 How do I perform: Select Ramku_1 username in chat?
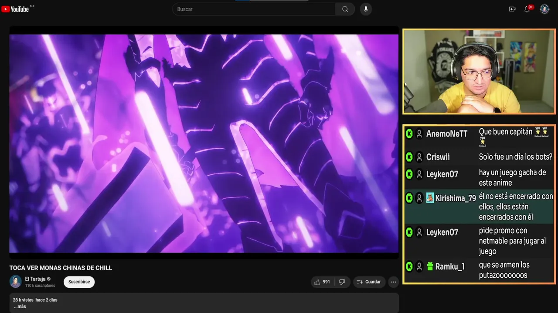click(450, 267)
